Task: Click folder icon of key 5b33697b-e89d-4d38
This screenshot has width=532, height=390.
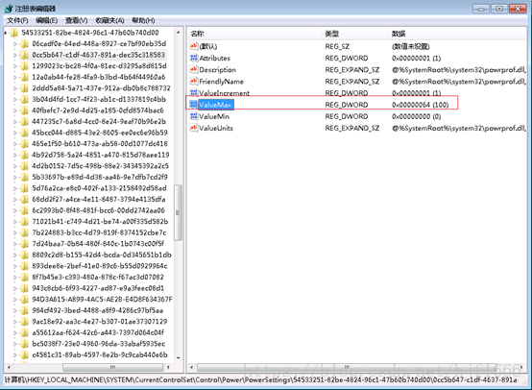Action: tap(24, 177)
